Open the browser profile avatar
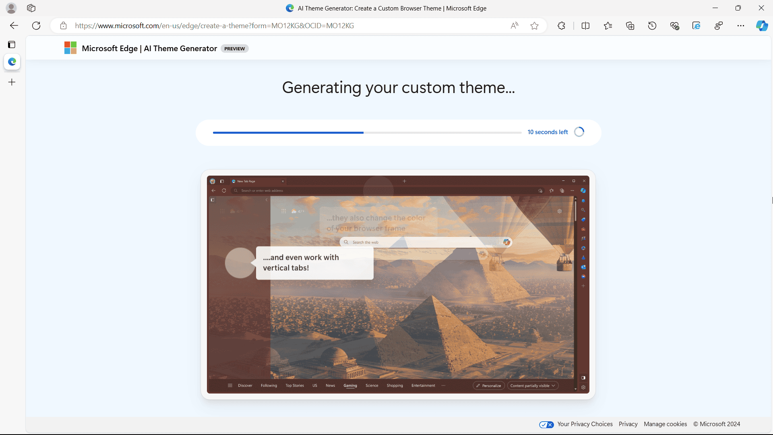 point(11,8)
